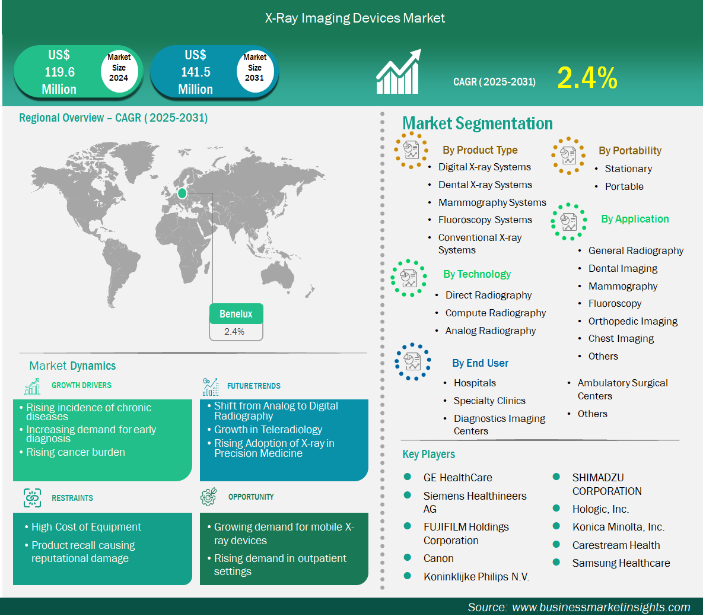Click the growth chart arrow icon

398,72
